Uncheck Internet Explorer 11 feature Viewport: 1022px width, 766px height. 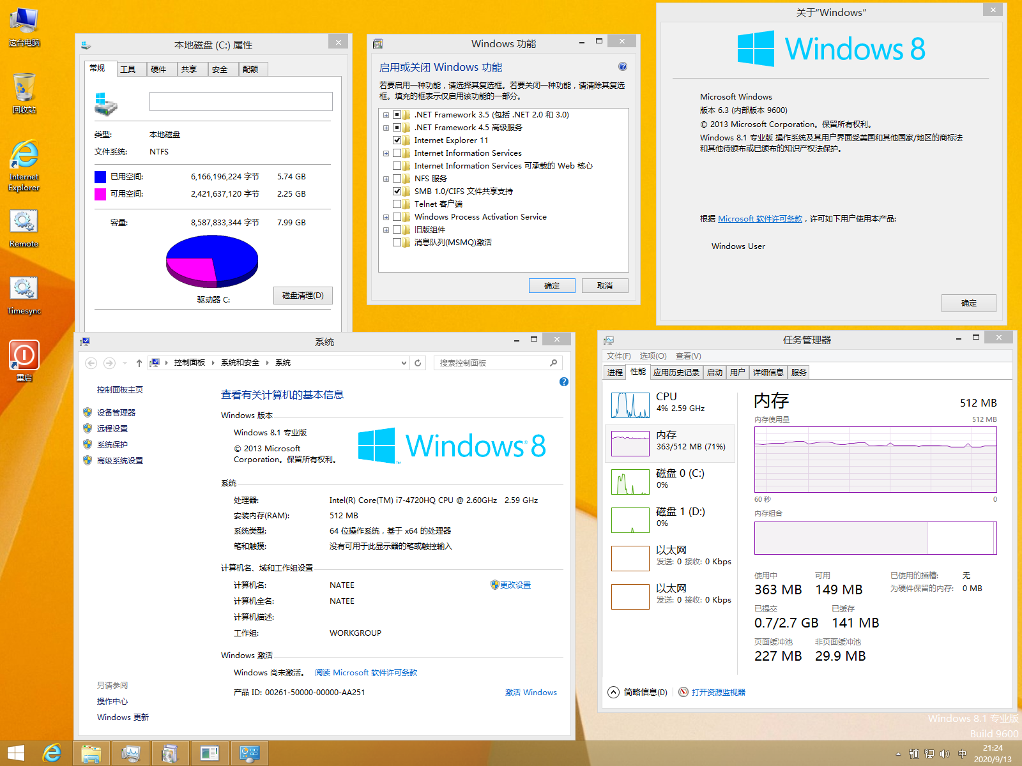397,140
